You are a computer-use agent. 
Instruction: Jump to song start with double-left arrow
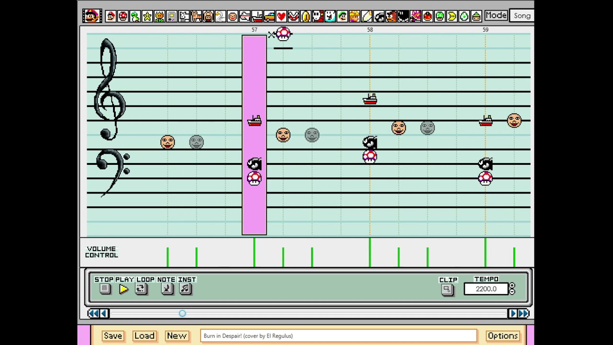pyautogui.click(x=93, y=313)
